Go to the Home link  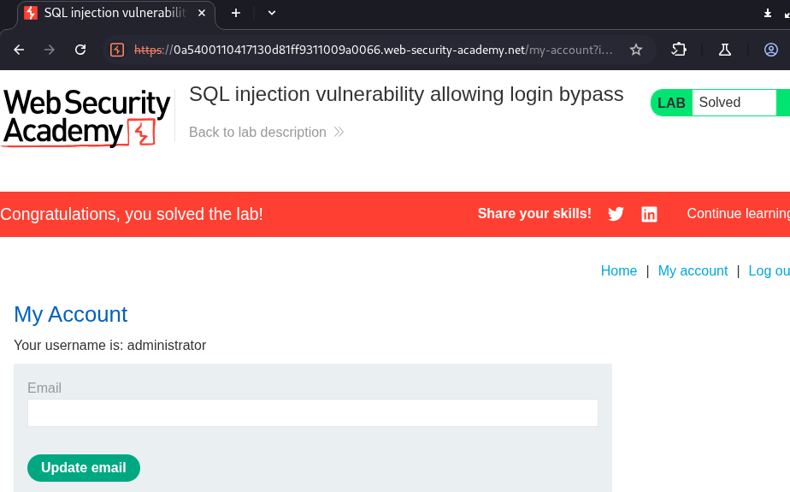pos(619,270)
